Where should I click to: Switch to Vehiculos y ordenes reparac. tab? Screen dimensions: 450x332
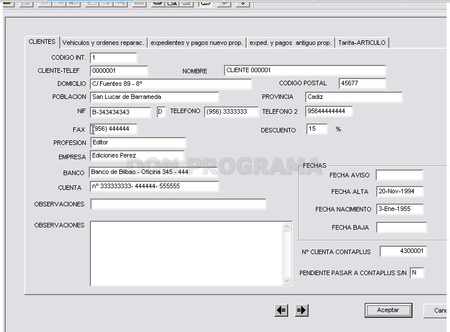click(103, 43)
